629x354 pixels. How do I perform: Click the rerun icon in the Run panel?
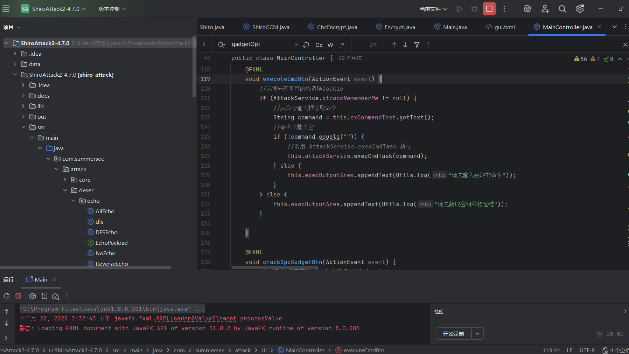7,296
